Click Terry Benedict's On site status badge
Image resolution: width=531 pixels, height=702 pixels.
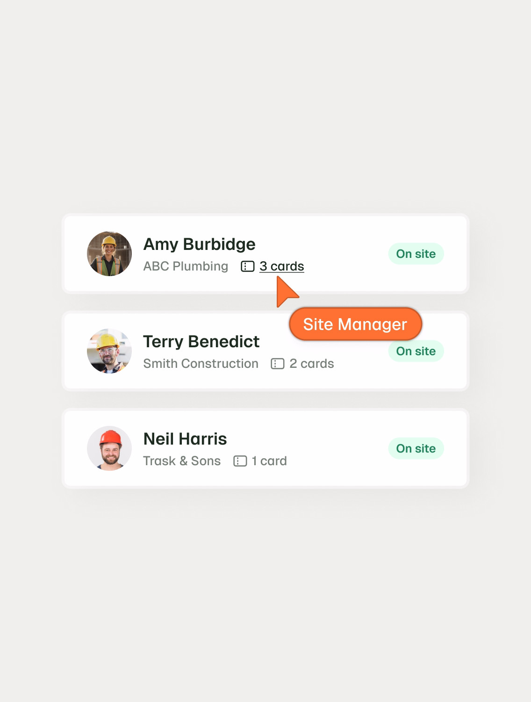pos(416,352)
